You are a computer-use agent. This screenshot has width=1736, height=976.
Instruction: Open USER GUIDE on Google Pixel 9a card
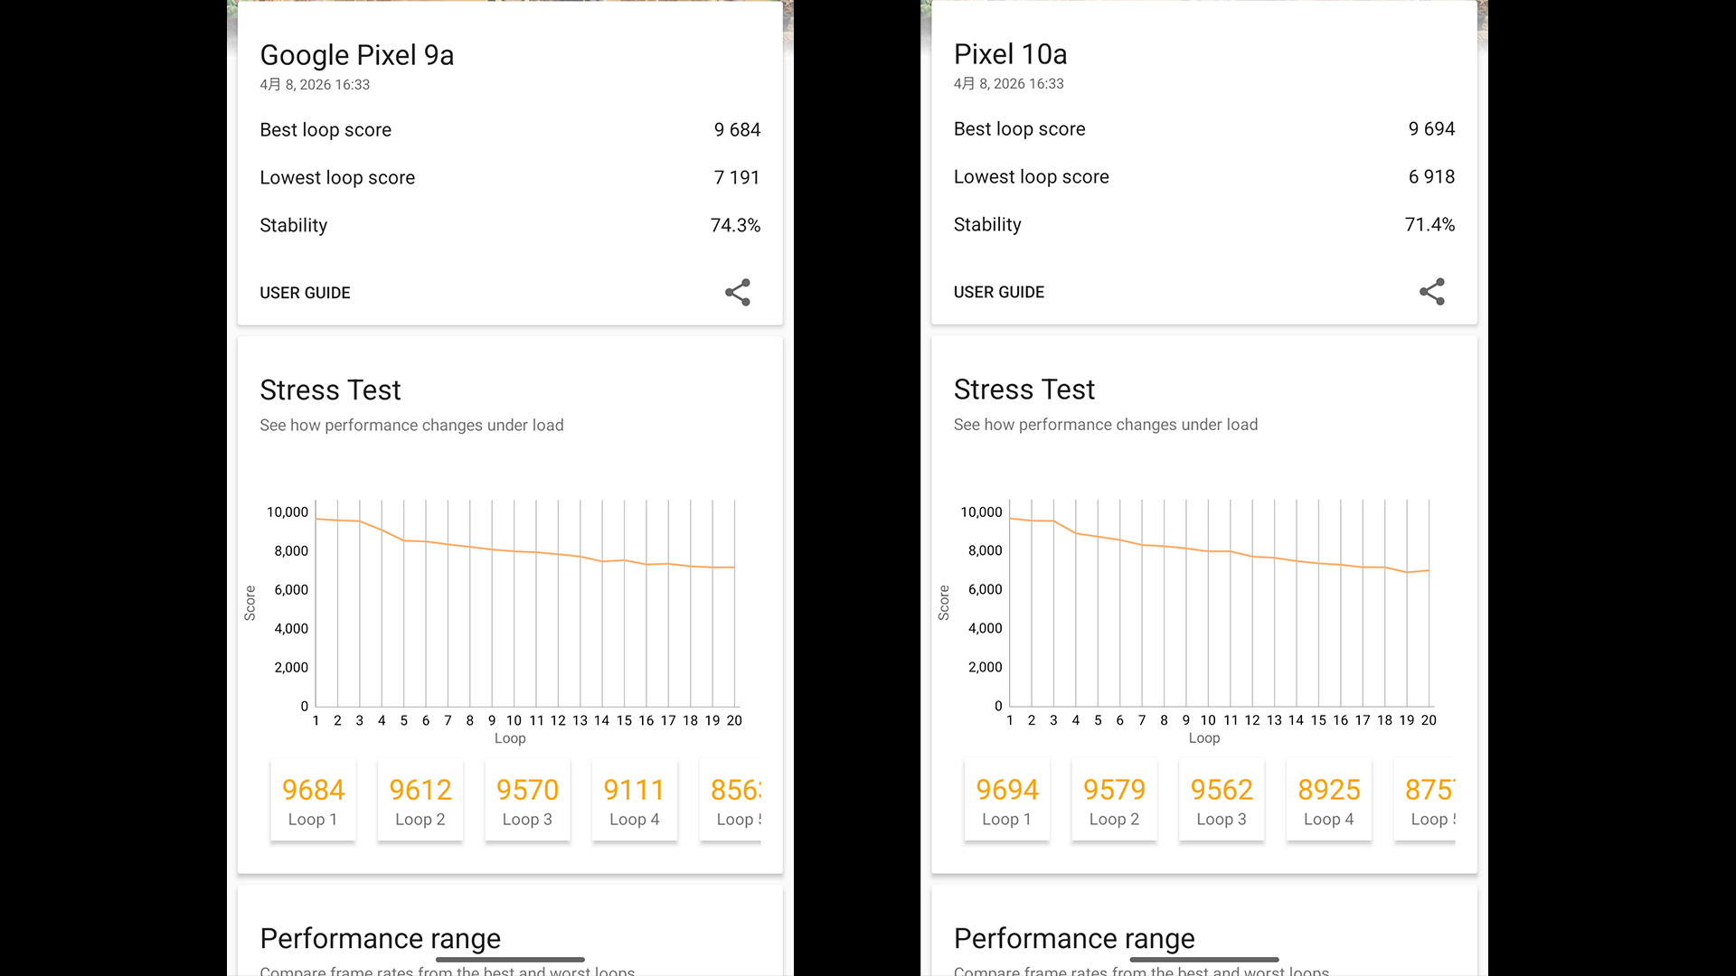pos(305,293)
